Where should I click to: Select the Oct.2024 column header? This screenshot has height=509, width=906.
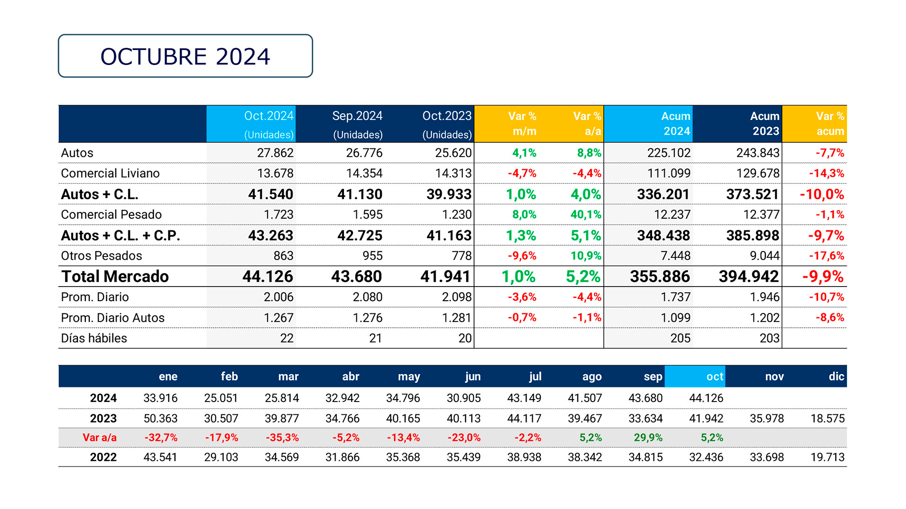(251, 124)
